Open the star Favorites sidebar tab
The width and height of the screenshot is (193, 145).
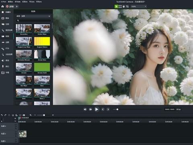click(x=6, y=12)
